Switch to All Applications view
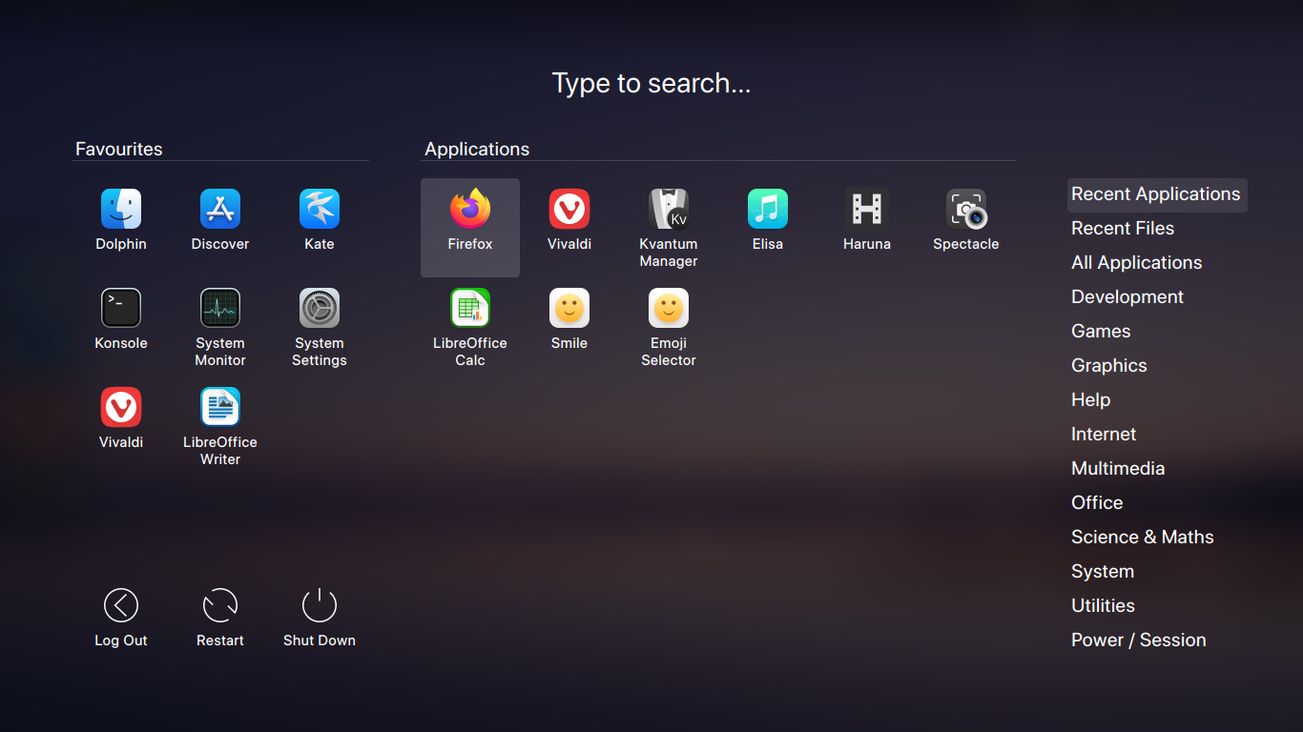Image resolution: width=1303 pixels, height=732 pixels. (1136, 262)
